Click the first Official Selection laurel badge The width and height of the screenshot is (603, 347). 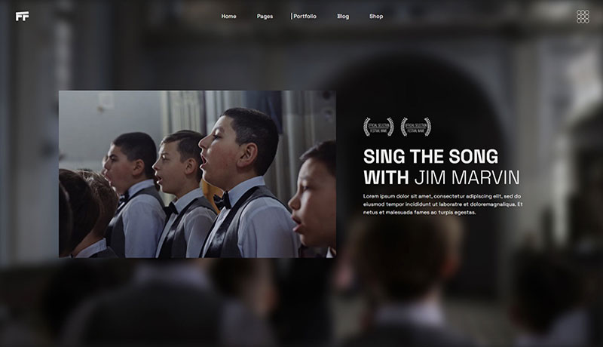click(x=379, y=127)
